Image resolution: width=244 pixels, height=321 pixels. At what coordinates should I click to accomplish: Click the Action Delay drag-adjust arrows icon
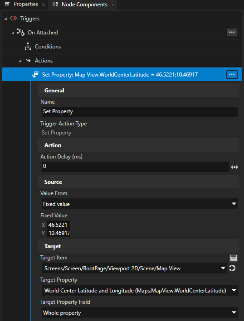tap(234, 167)
